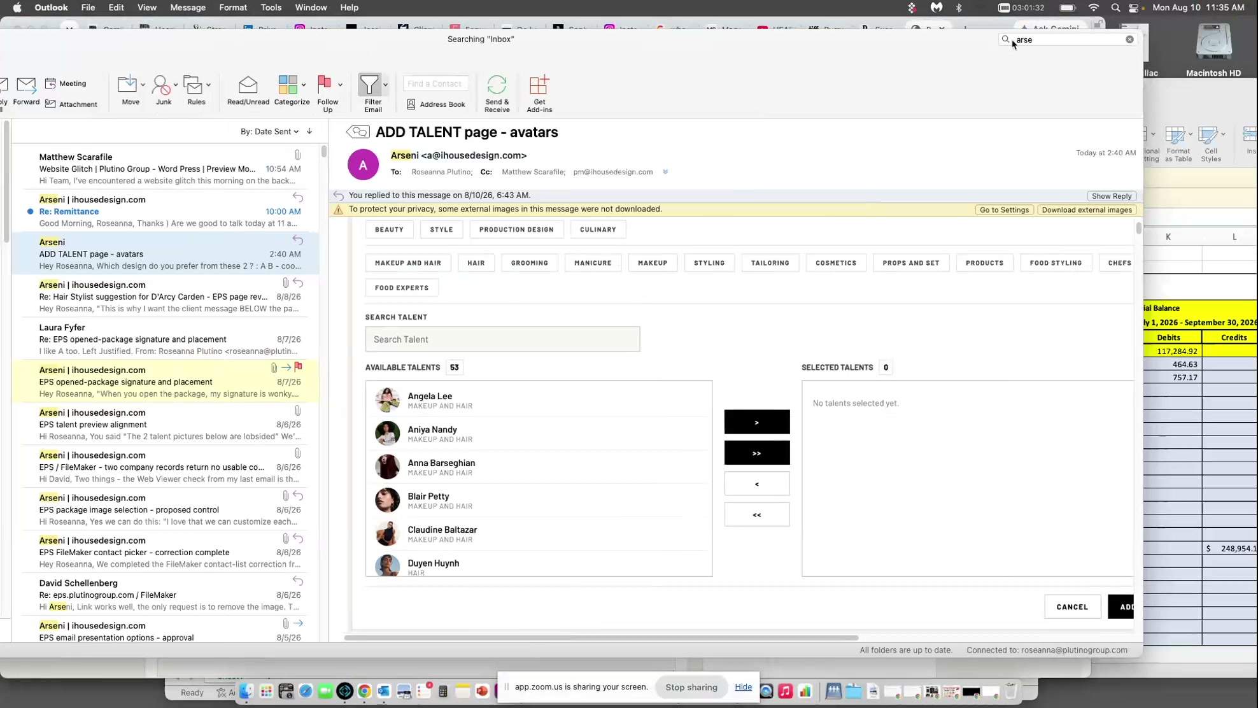
Task: Select the EPS talent preview alignment email
Action: coord(166,425)
